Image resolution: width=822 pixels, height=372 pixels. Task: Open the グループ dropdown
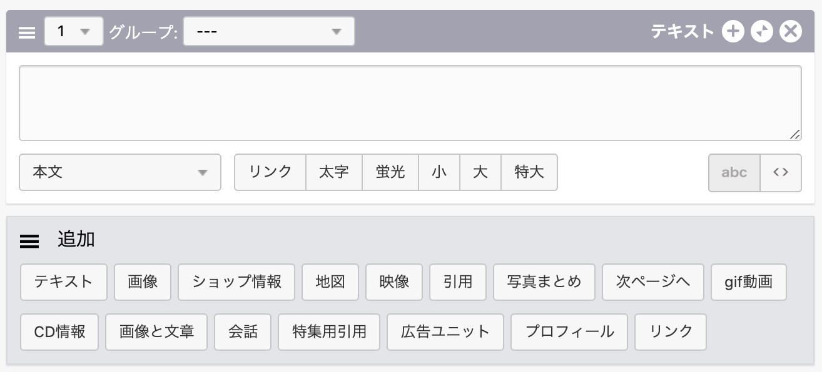point(269,31)
